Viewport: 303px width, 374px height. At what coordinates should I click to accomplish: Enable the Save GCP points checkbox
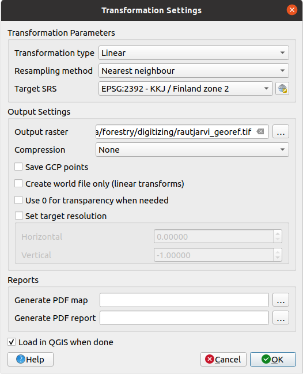pyautogui.click(x=18, y=167)
